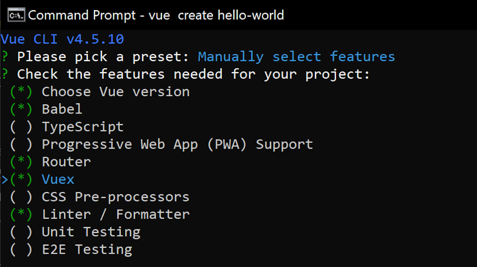The width and height of the screenshot is (477, 267).
Task: Click the green question mark before preset
Action: [5, 57]
